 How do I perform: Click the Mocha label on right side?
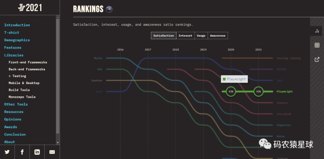click(280, 136)
